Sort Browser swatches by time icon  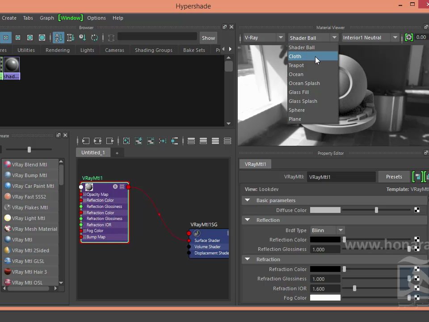click(x=82, y=38)
